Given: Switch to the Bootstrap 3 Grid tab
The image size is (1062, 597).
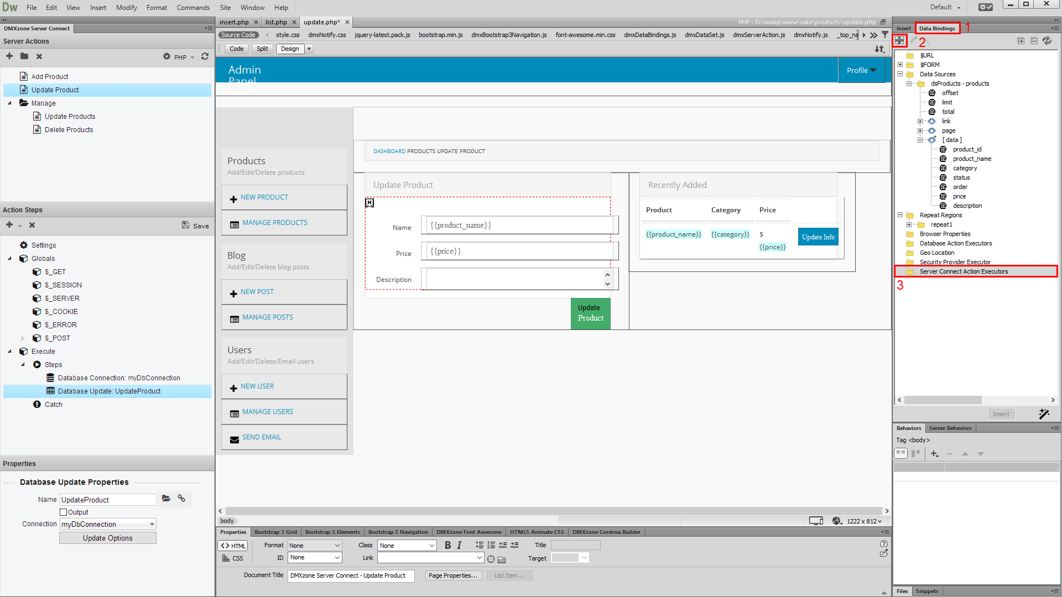Looking at the screenshot, I should click(x=275, y=532).
